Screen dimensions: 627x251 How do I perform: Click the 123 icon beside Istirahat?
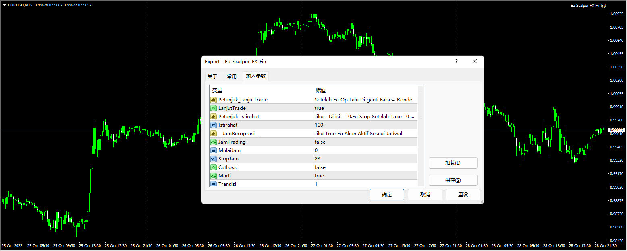pos(214,125)
